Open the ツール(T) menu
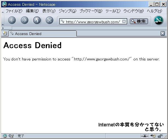The image size is (168, 139). coord(113,11)
